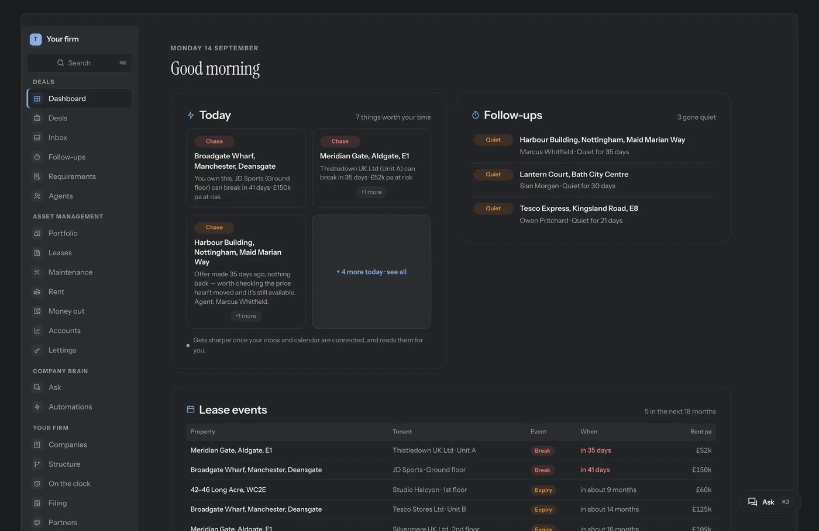Click the Automations lightning icon

click(x=37, y=407)
